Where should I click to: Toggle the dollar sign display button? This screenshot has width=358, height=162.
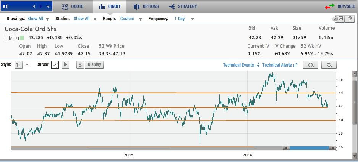pyautogui.click(x=80, y=65)
